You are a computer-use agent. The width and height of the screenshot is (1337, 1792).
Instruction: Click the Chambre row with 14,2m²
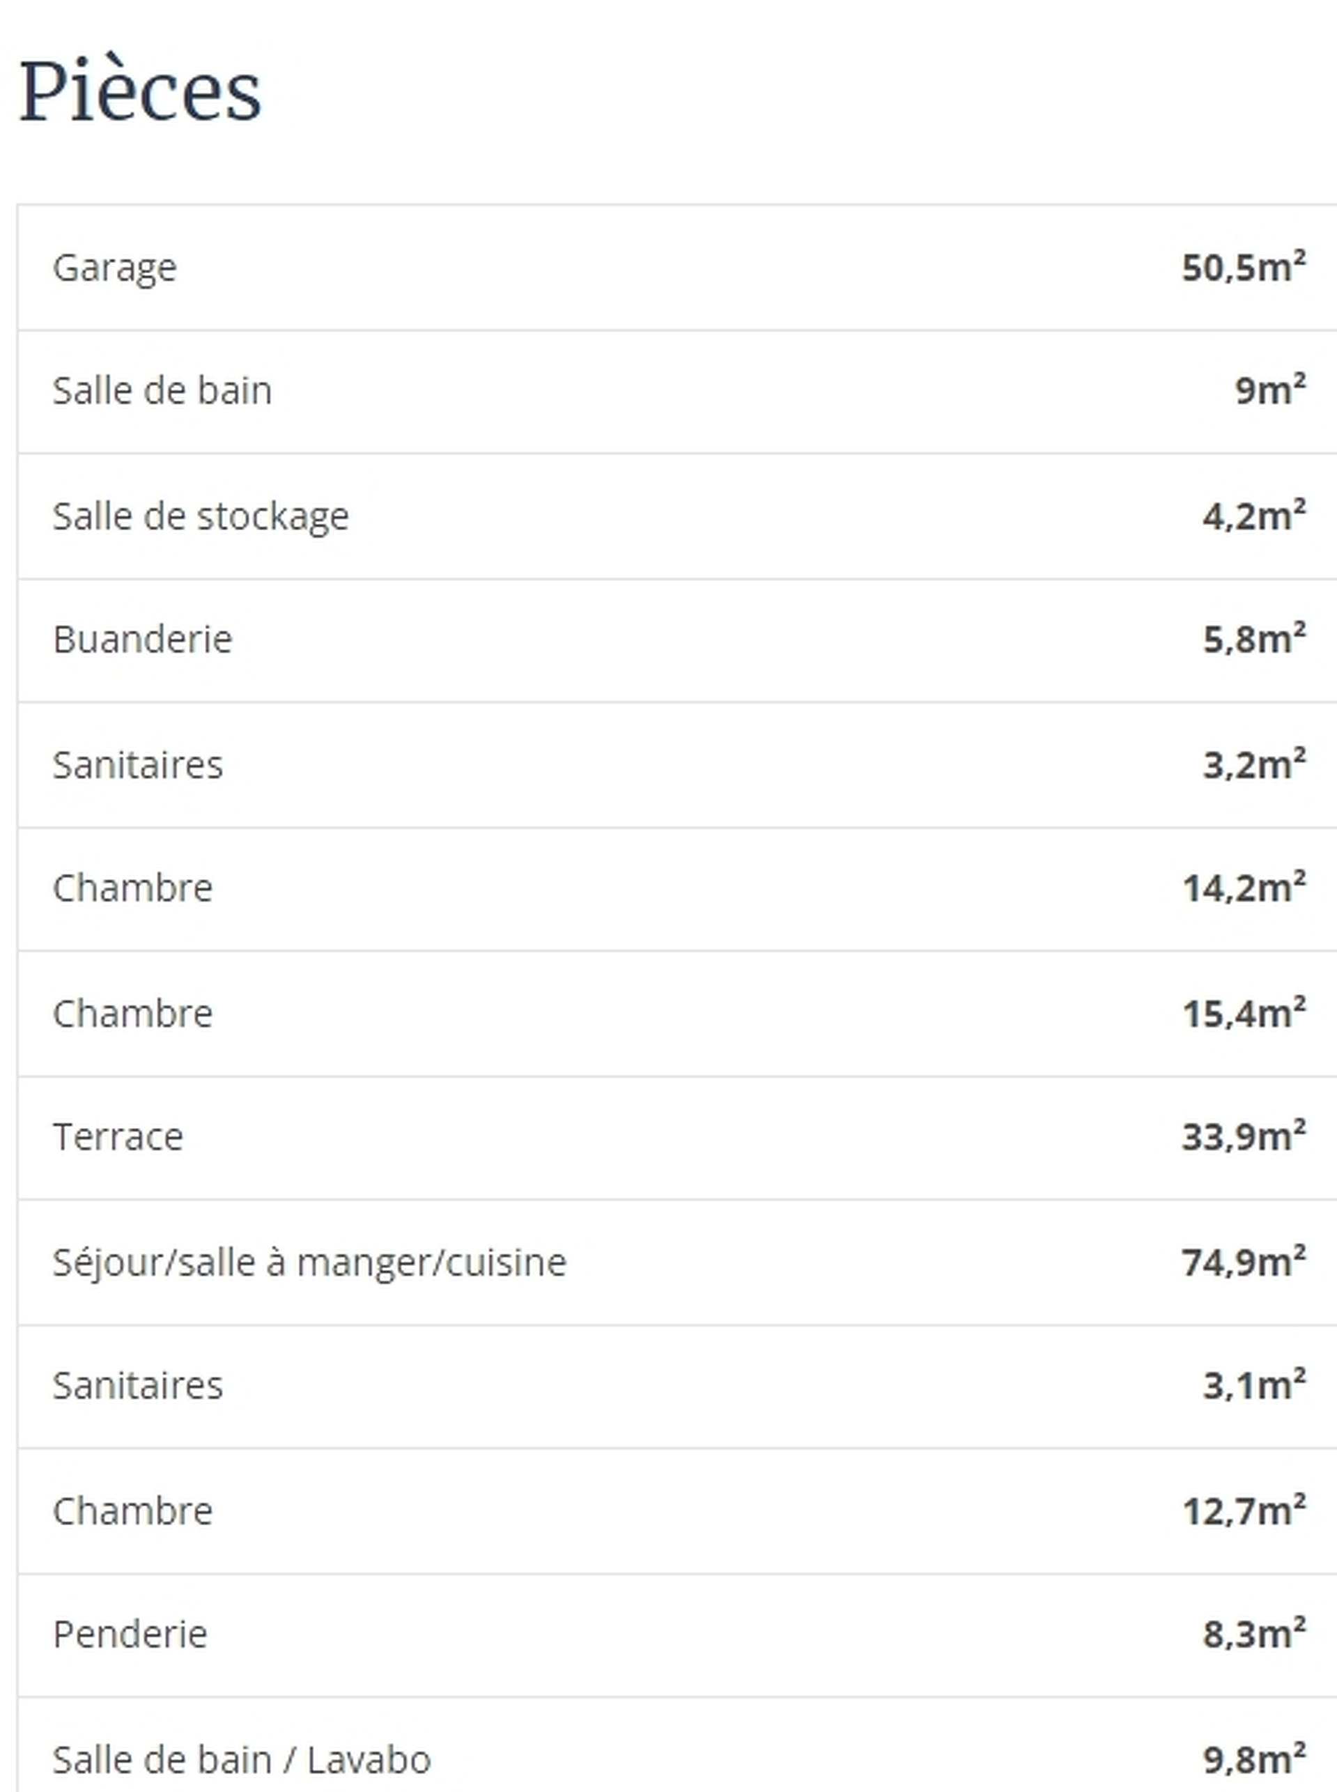677,889
